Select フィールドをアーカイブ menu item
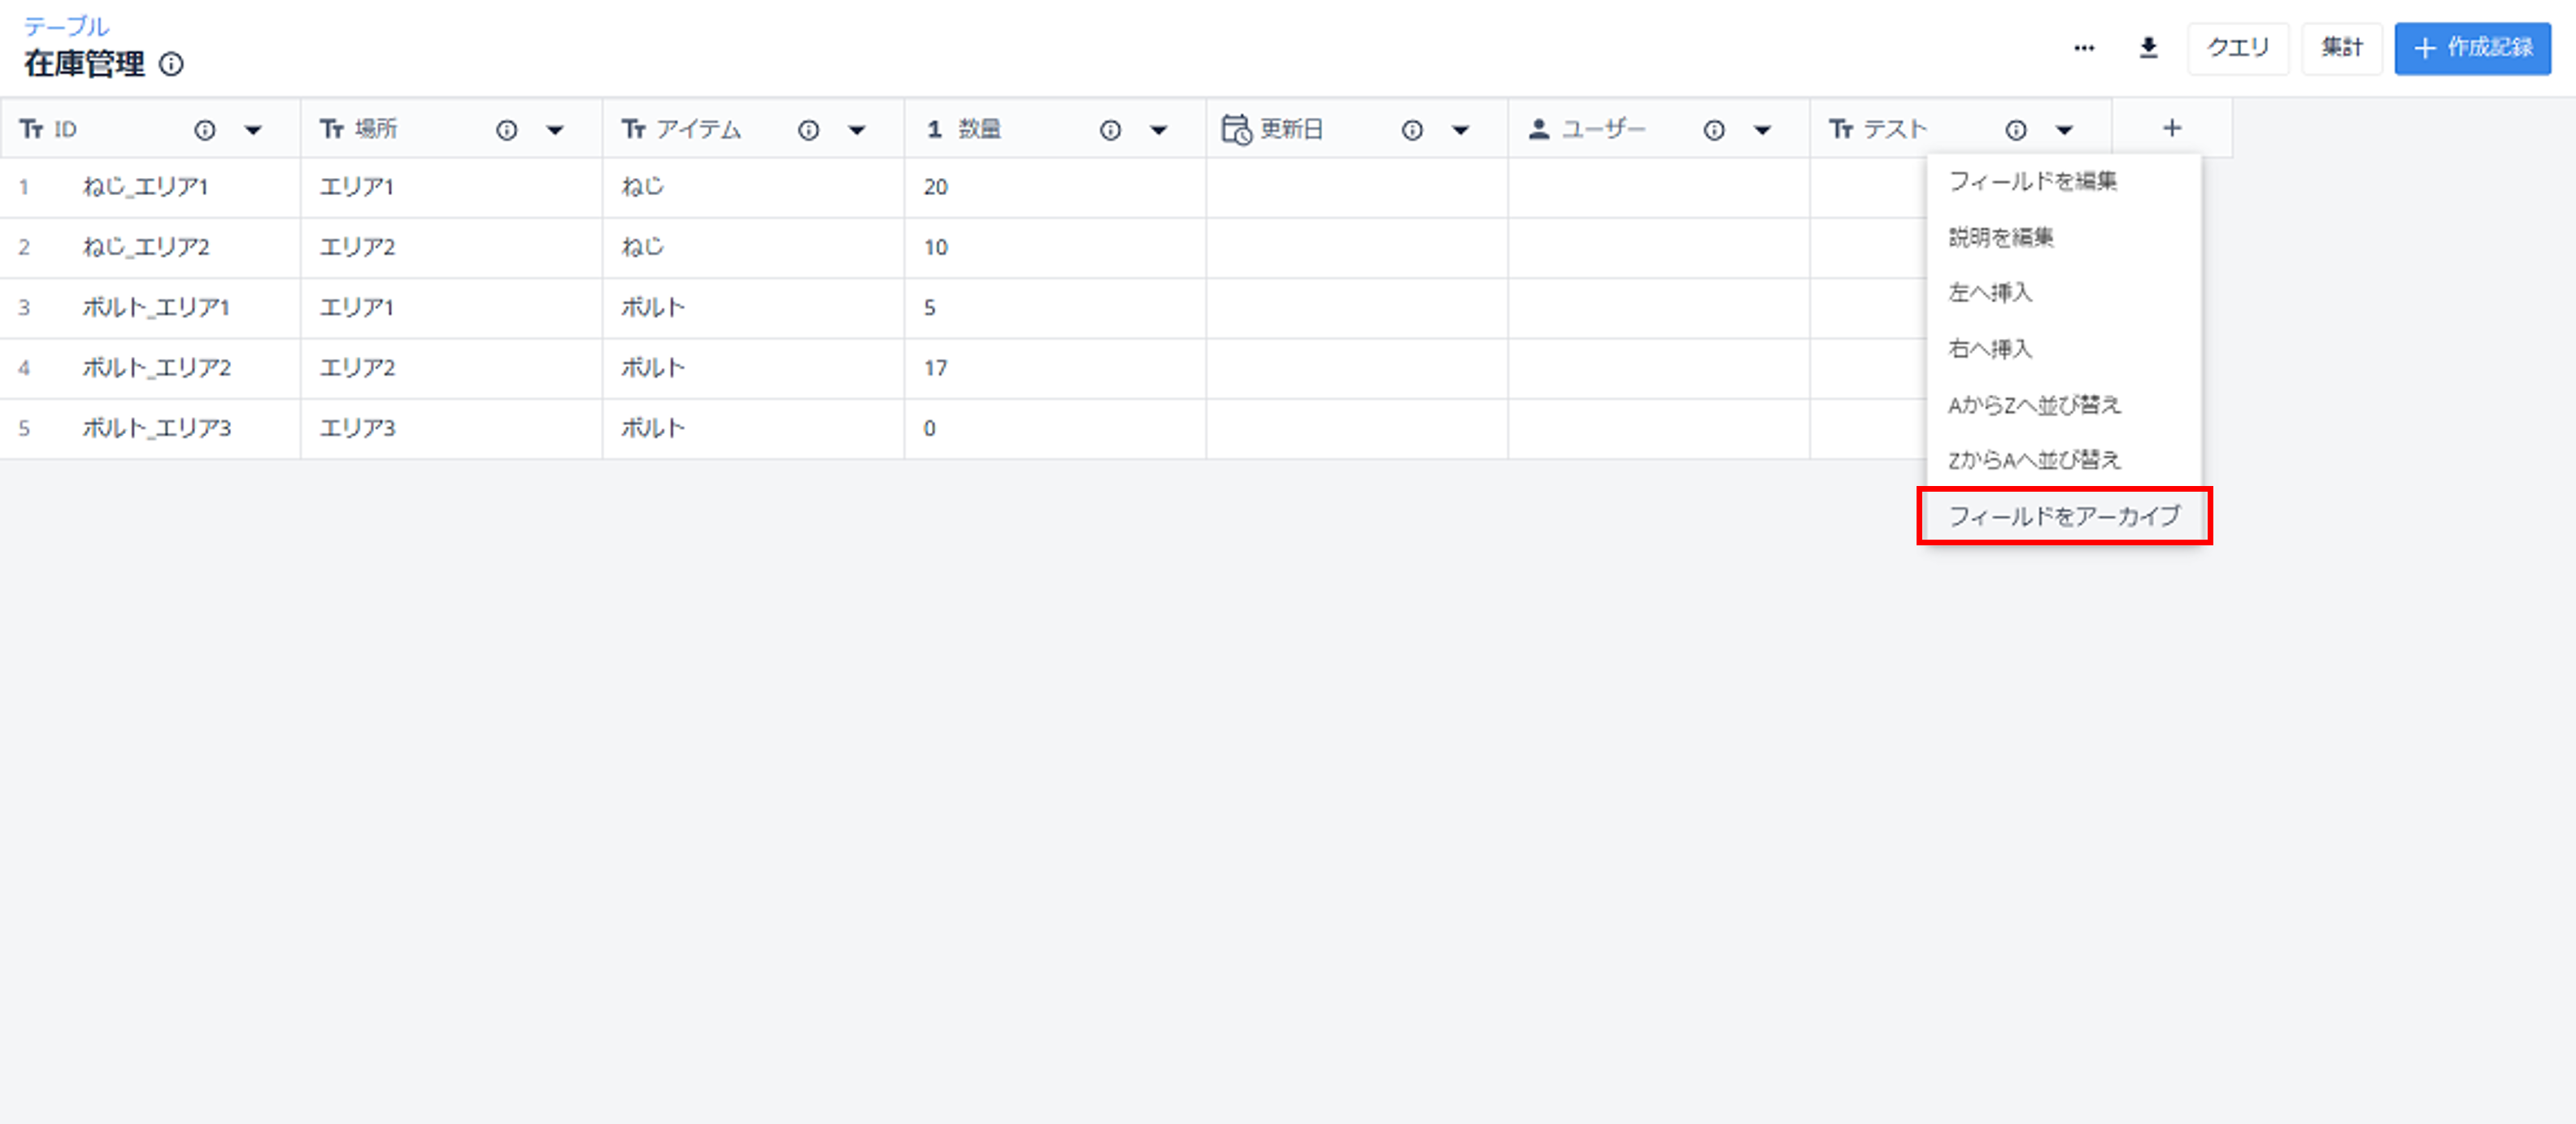The height and width of the screenshot is (1124, 2576). pyautogui.click(x=2064, y=515)
